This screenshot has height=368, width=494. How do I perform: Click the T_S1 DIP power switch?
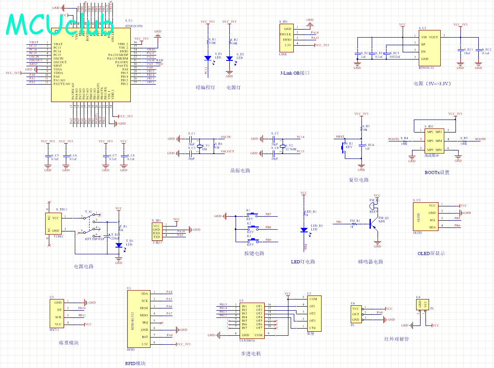tap(90, 225)
